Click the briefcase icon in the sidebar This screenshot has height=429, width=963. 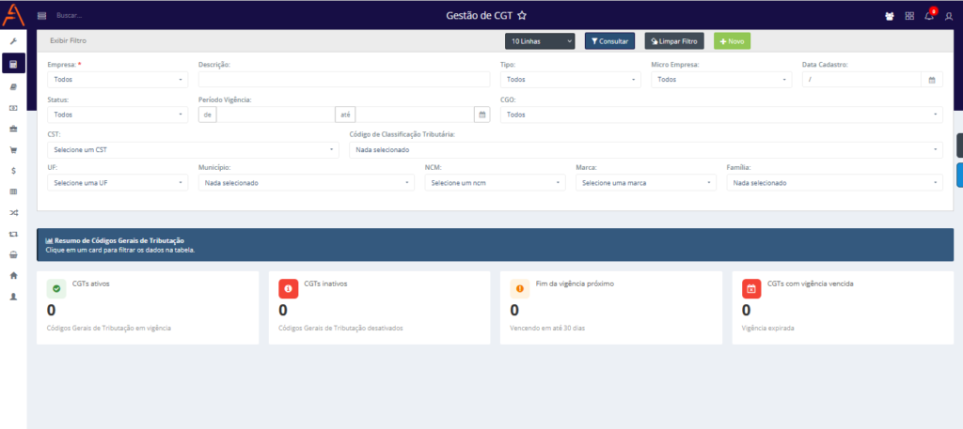[x=13, y=129]
